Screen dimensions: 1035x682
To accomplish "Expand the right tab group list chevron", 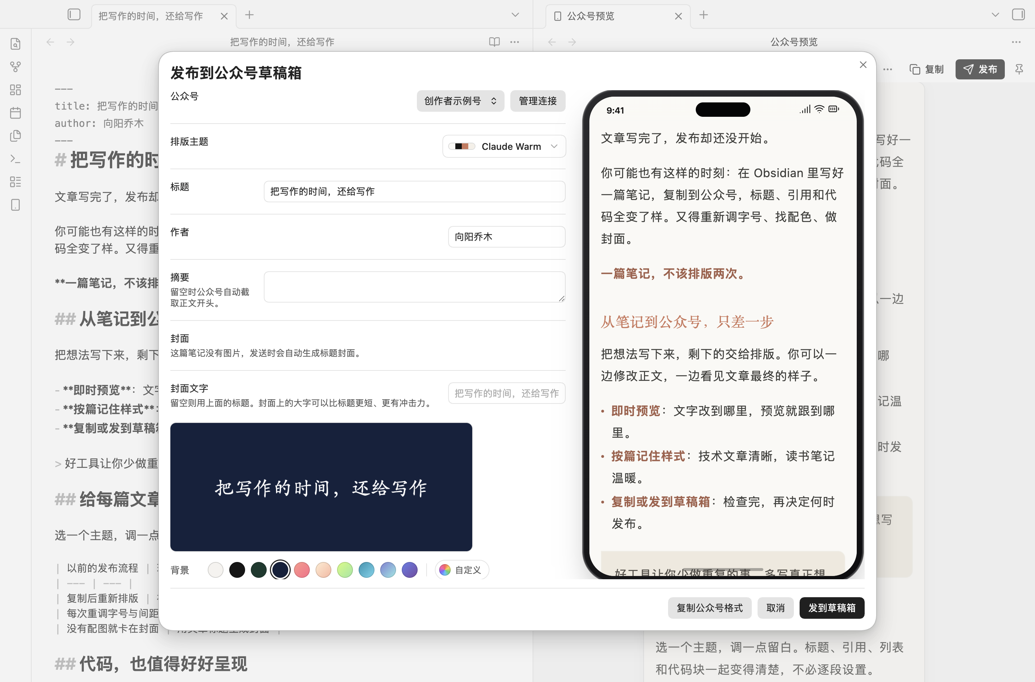I will tap(995, 15).
